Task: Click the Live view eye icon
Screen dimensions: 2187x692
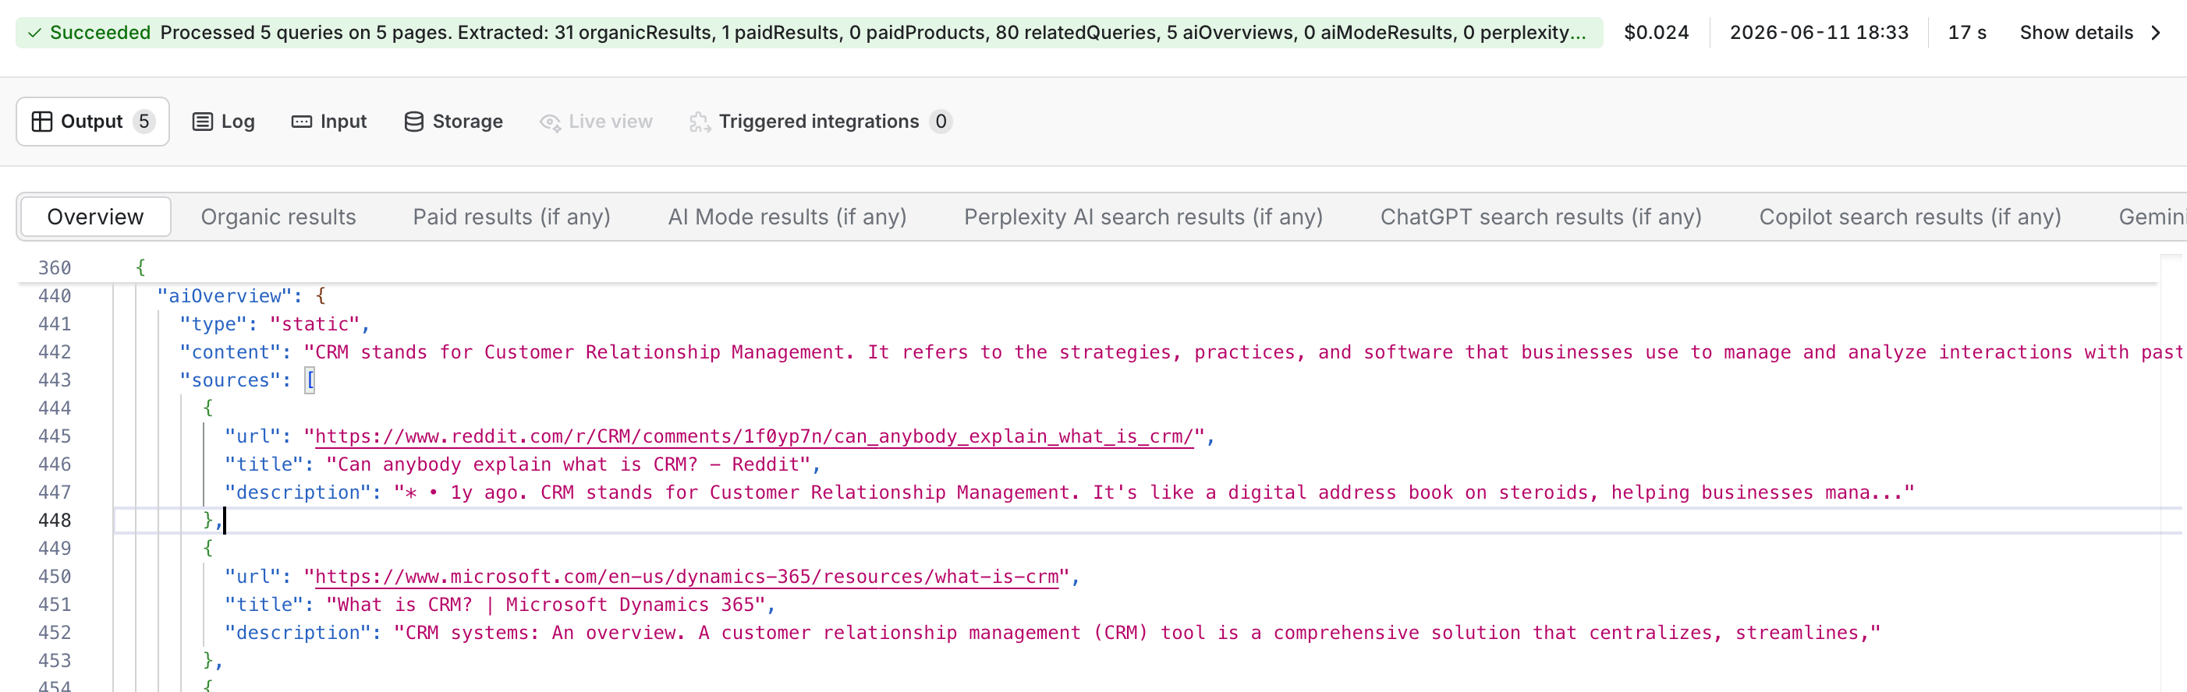Action: click(550, 122)
